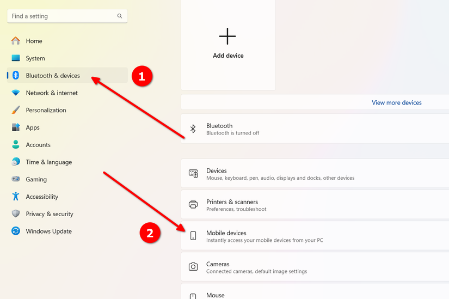Click the Privacy & security shield icon
Image resolution: width=449 pixels, height=299 pixels.
click(x=15, y=213)
